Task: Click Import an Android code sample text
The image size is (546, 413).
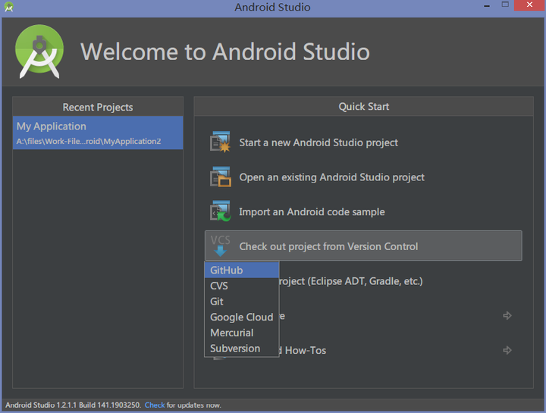Action: (x=312, y=212)
